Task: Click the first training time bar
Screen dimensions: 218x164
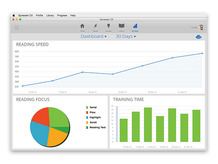Action: pos(124,130)
